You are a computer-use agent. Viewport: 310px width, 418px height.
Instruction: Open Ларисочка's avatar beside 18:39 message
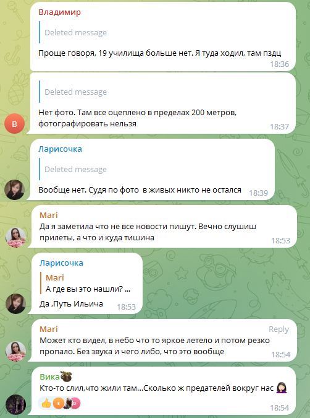(x=15, y=189)
